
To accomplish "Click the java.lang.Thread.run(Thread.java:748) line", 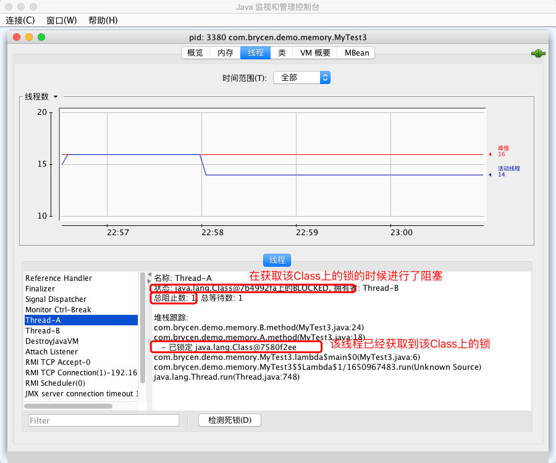I will (227, 377).
